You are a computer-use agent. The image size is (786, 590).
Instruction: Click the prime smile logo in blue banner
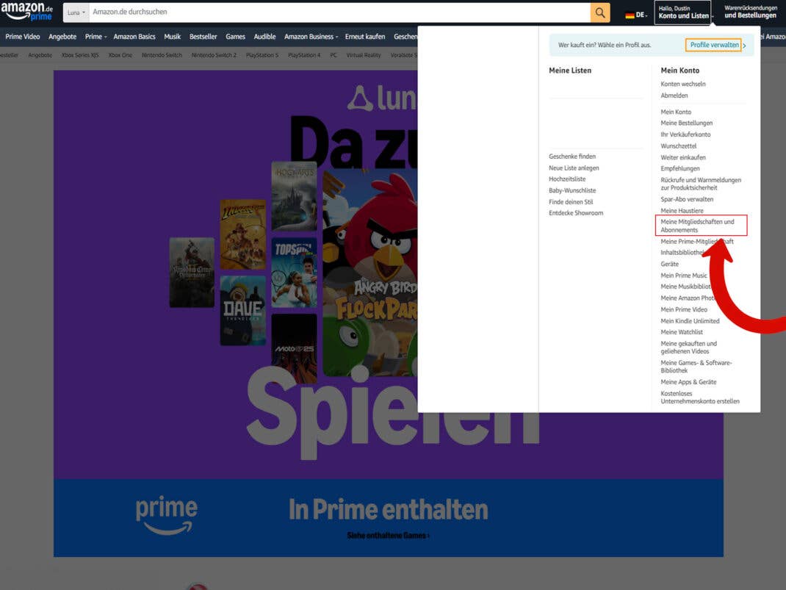click(x=166, y=512)
